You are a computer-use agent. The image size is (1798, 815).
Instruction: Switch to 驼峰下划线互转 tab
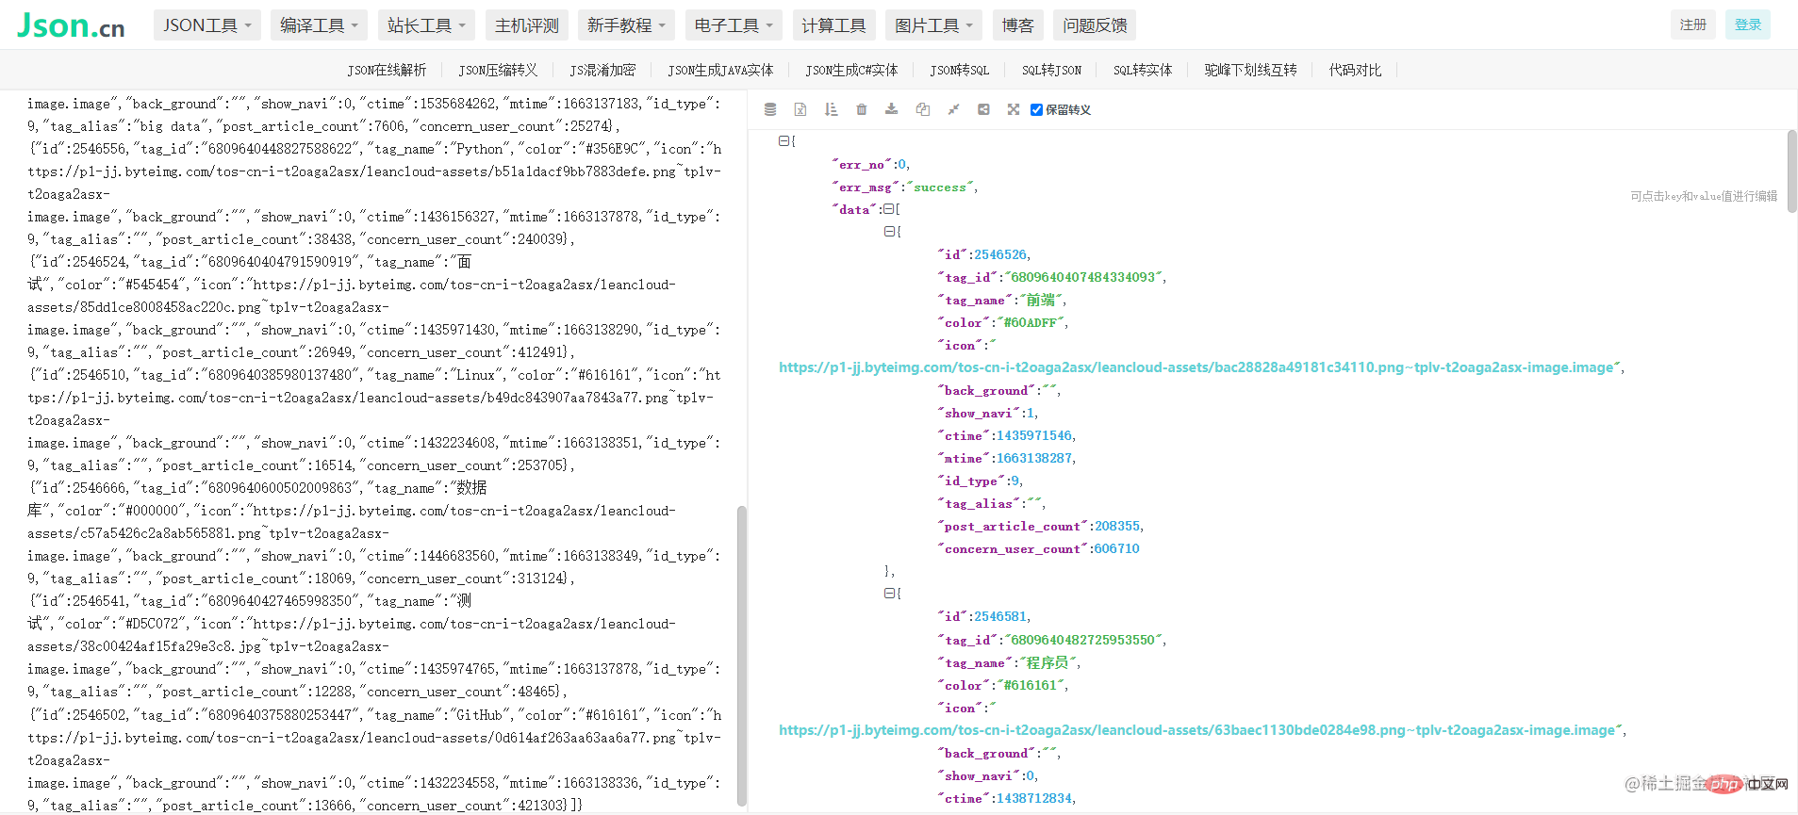(x=1250, y=70)
